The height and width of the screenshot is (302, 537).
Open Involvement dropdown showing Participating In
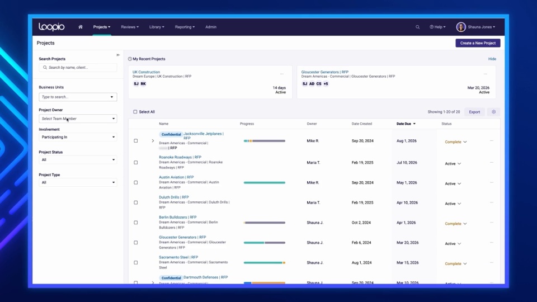(78, 137)
